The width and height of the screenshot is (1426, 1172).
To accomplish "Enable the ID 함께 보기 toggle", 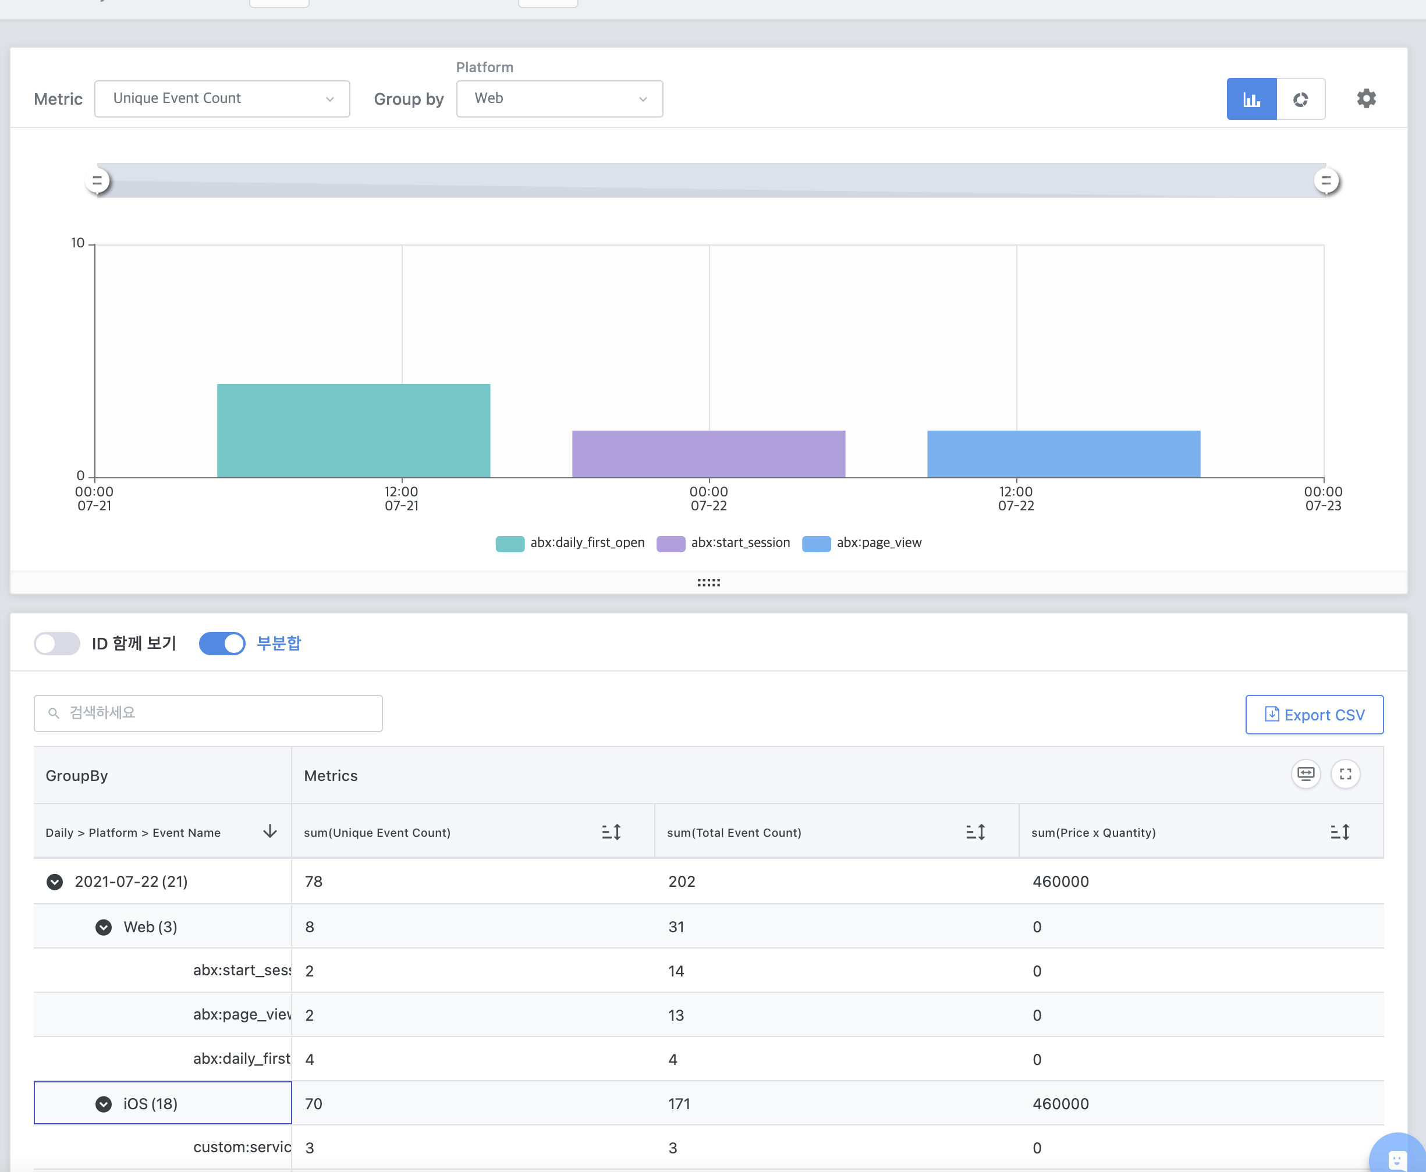I will tap(58, 644).
